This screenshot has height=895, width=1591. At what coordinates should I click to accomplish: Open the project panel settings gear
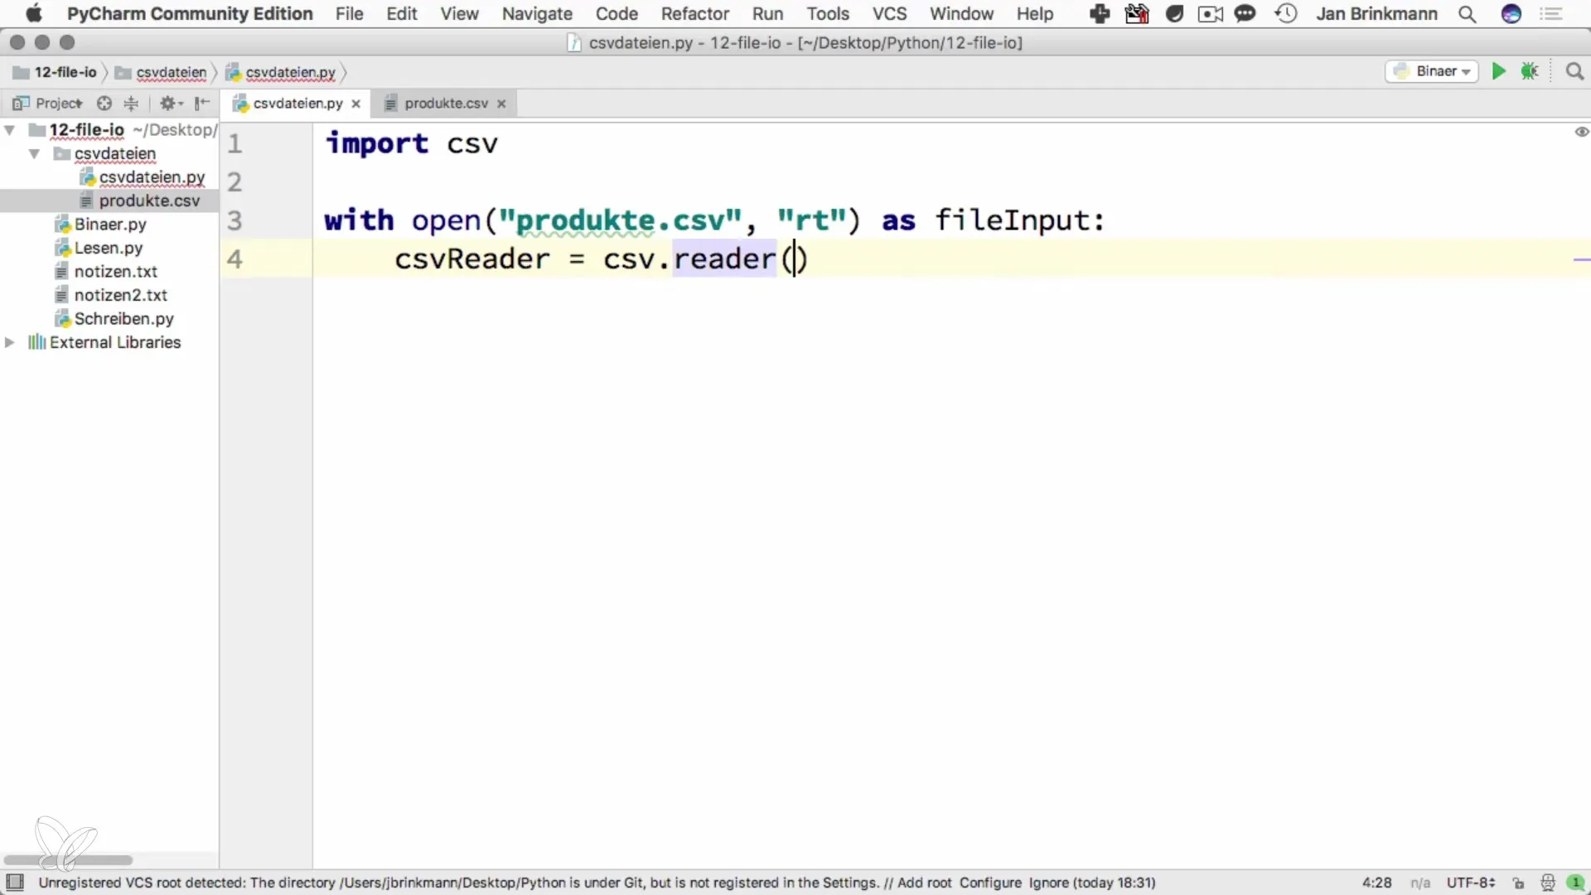click(x=170, y=103)
